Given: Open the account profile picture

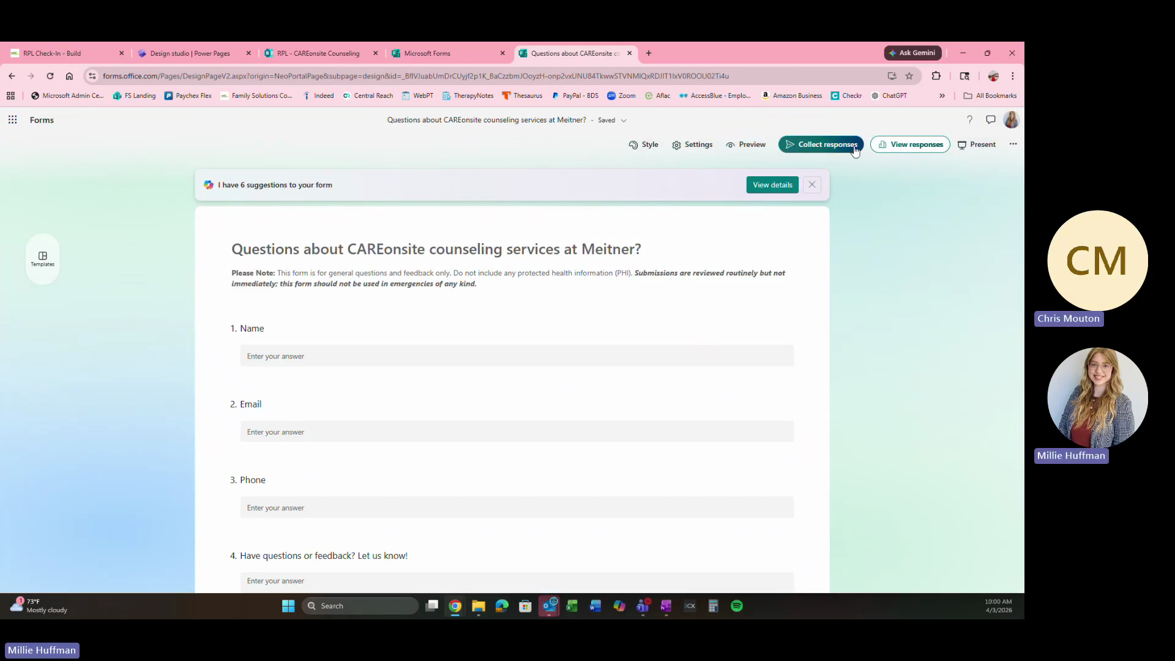Looking at the screenshot, I should (x=1011, y=120).
